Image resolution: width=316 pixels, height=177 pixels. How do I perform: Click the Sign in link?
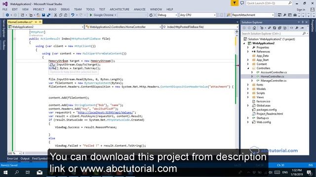click(x=301, y=10)
